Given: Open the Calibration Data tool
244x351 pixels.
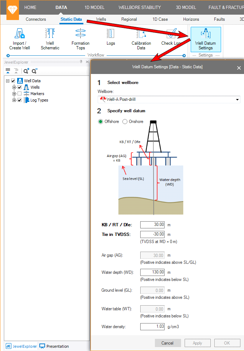Looking at the screenshot, I should click(x=141, y=39).
